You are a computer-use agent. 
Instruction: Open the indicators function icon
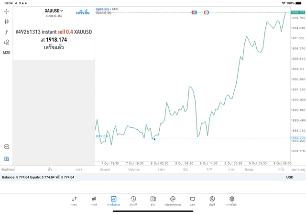click(x=7, y=32)
